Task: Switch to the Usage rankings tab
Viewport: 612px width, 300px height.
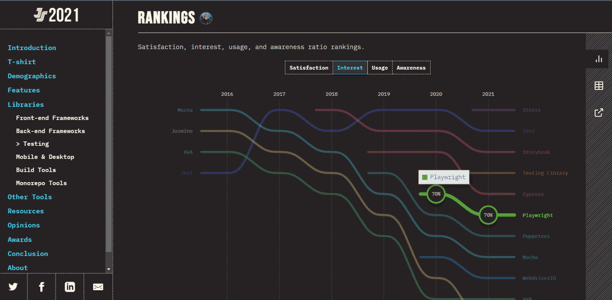Action: point(380,68)
